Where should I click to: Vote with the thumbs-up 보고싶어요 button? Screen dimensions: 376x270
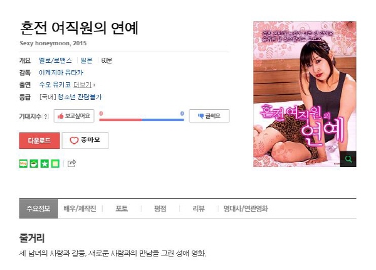click(74, 116)
